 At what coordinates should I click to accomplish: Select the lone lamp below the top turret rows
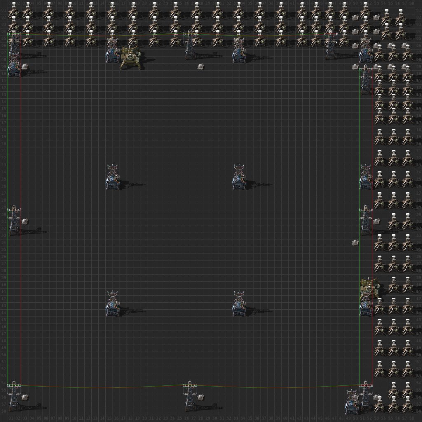coord(201,67)
